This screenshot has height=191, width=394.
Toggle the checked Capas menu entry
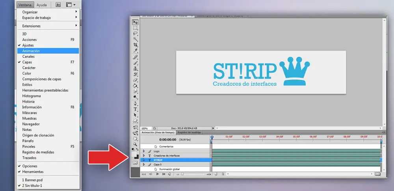(48, 62)
